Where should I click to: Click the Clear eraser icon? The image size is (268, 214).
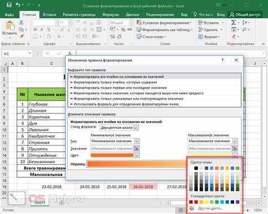click(x=234, y=36)
